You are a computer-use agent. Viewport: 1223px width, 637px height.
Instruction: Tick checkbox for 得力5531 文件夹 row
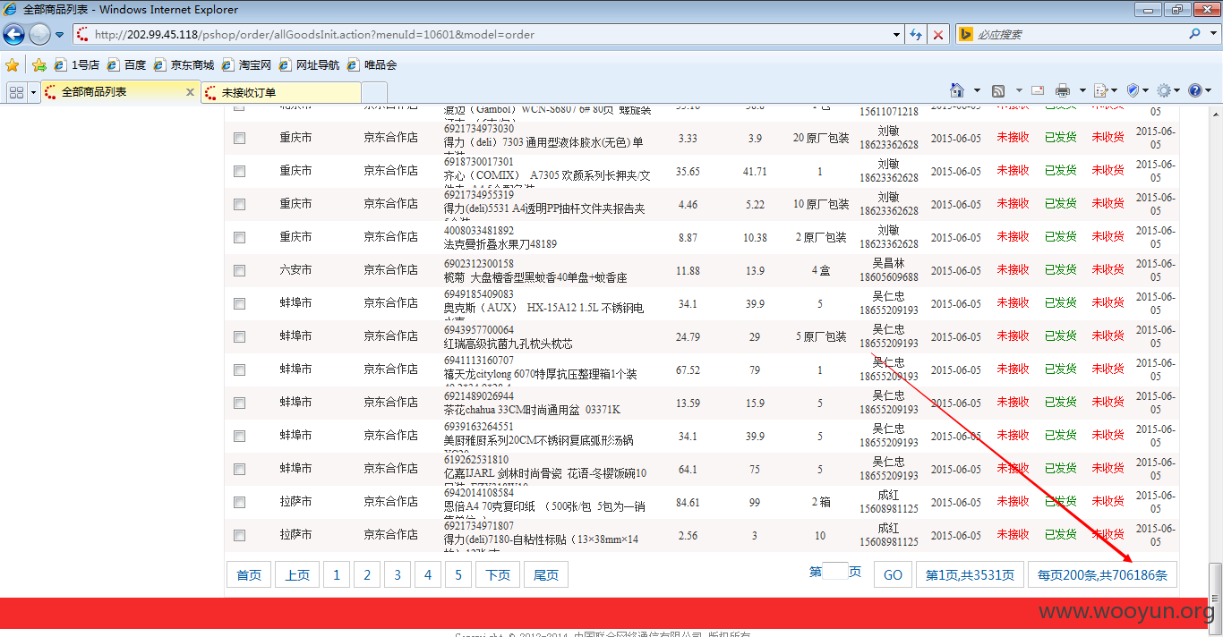click(x=239, y=204)
